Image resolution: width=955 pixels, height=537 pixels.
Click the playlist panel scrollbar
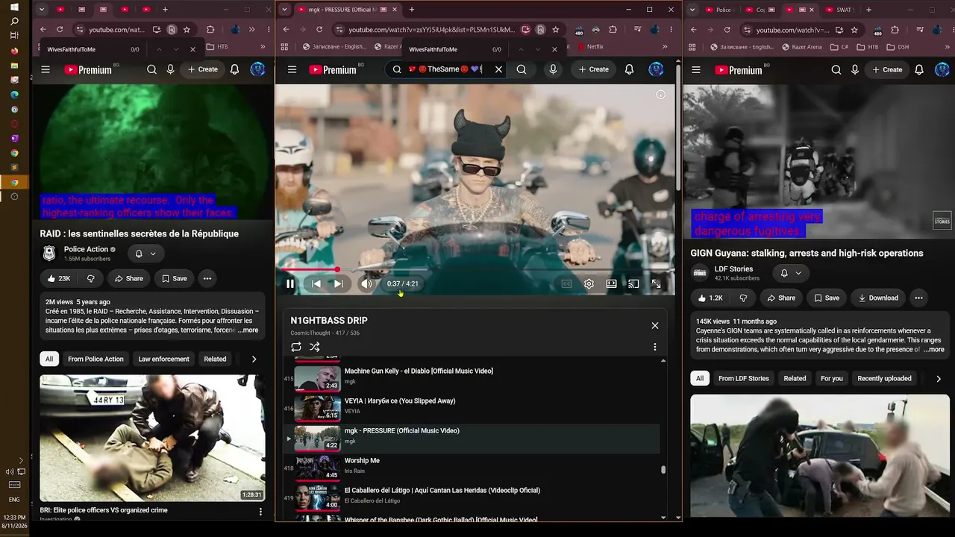pyautogui.click(x=663, y=470)
